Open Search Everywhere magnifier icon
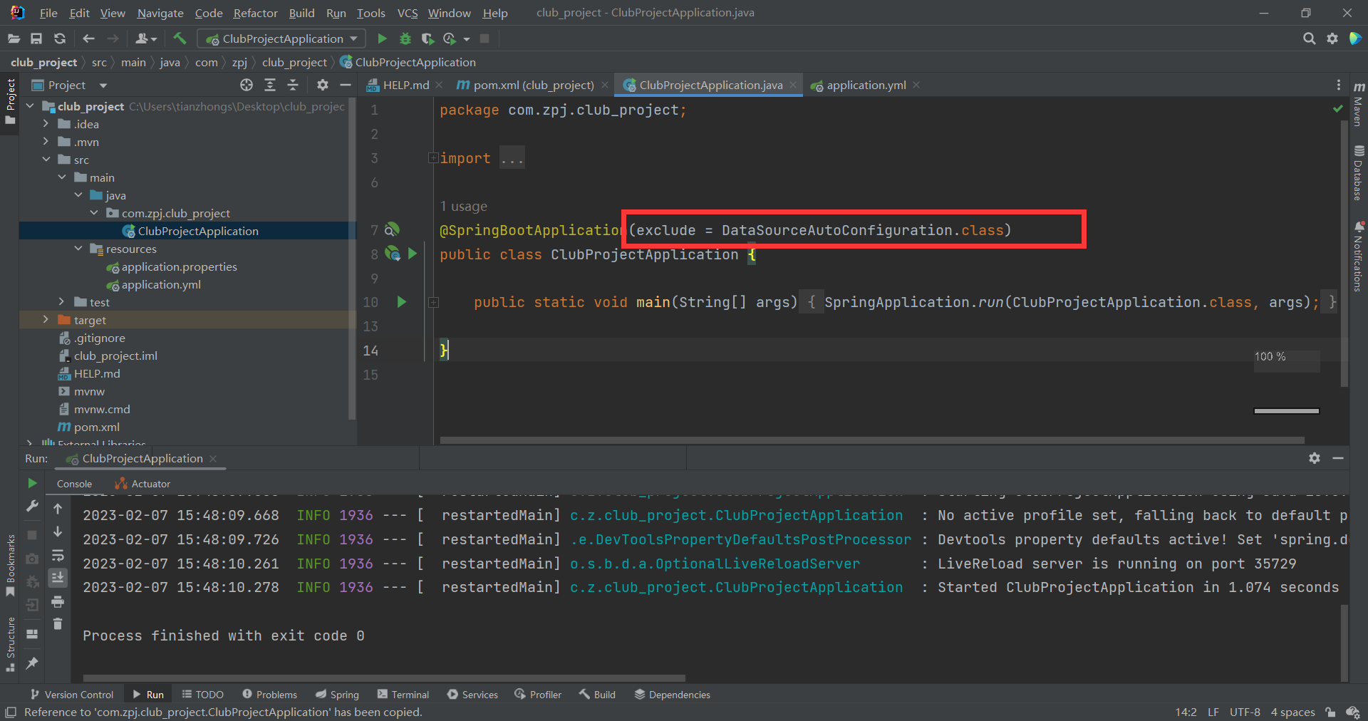 coord(1309,38)
